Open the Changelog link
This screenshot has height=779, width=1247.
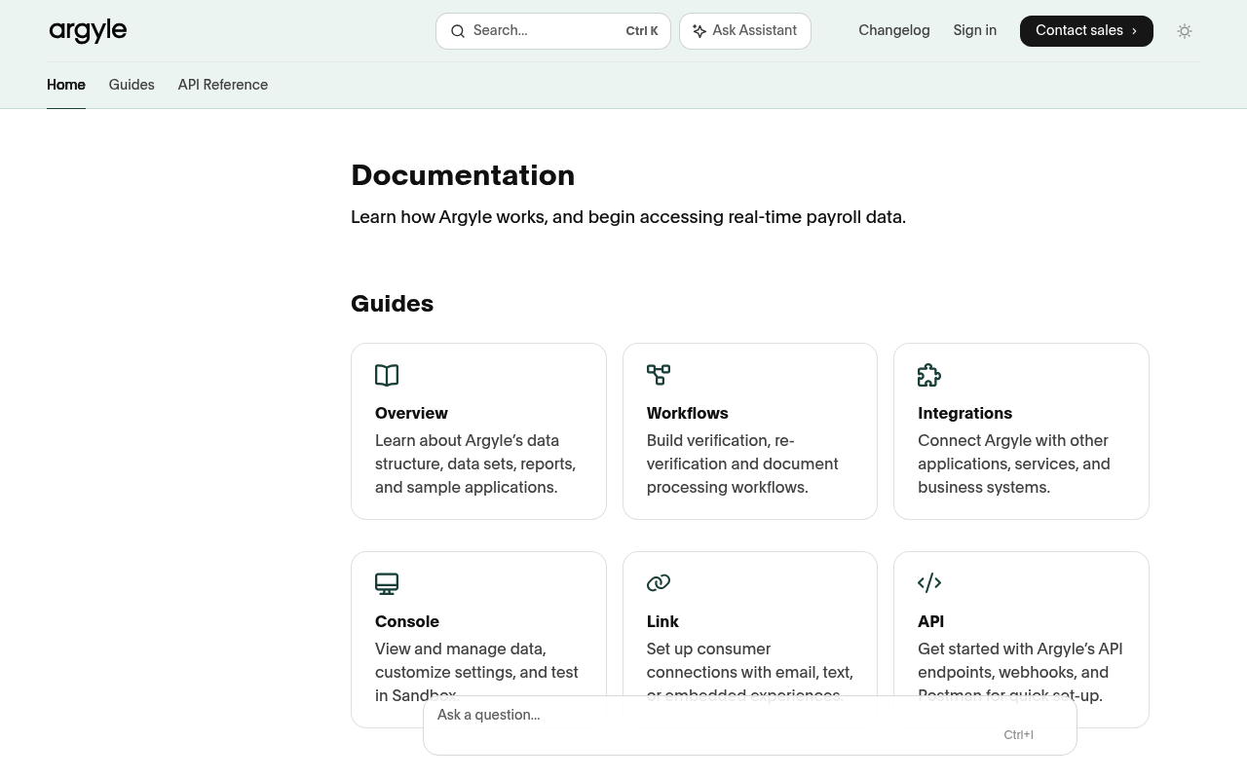pos(894,30)
